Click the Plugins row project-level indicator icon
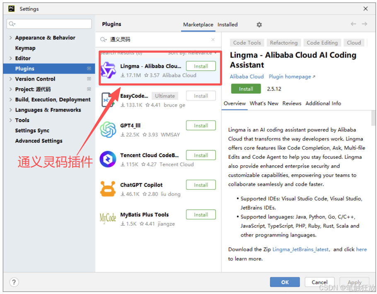The image size is (377, 294). 89,68
